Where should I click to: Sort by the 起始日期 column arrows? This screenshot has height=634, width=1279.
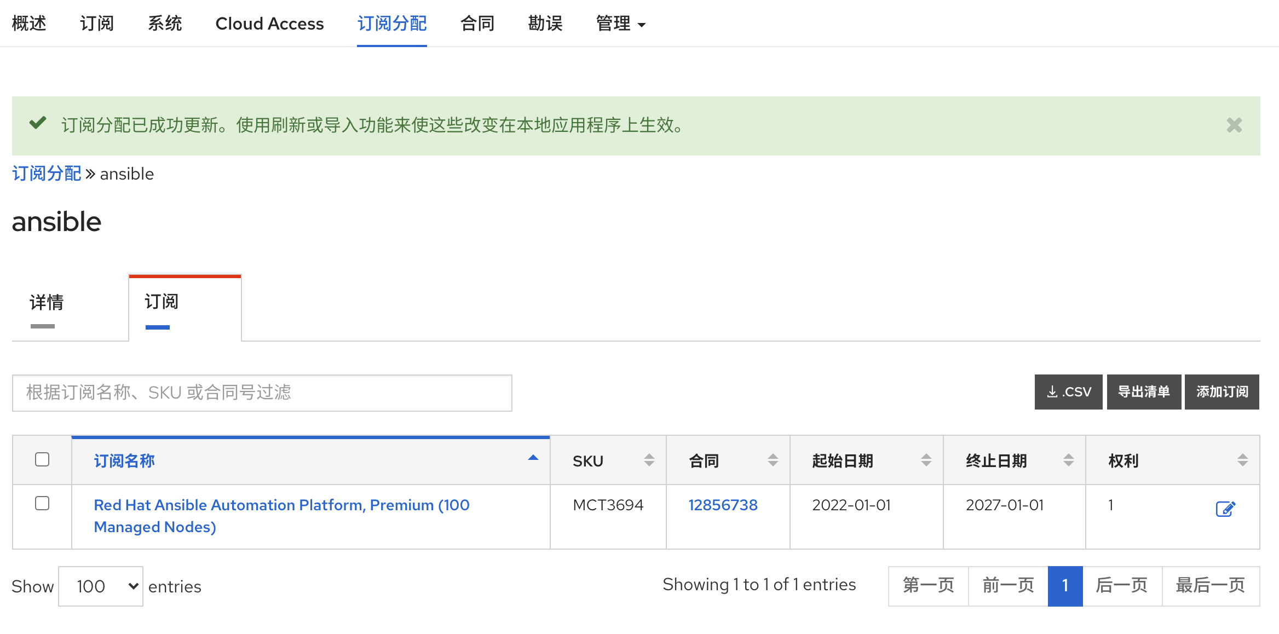(926, 460)
